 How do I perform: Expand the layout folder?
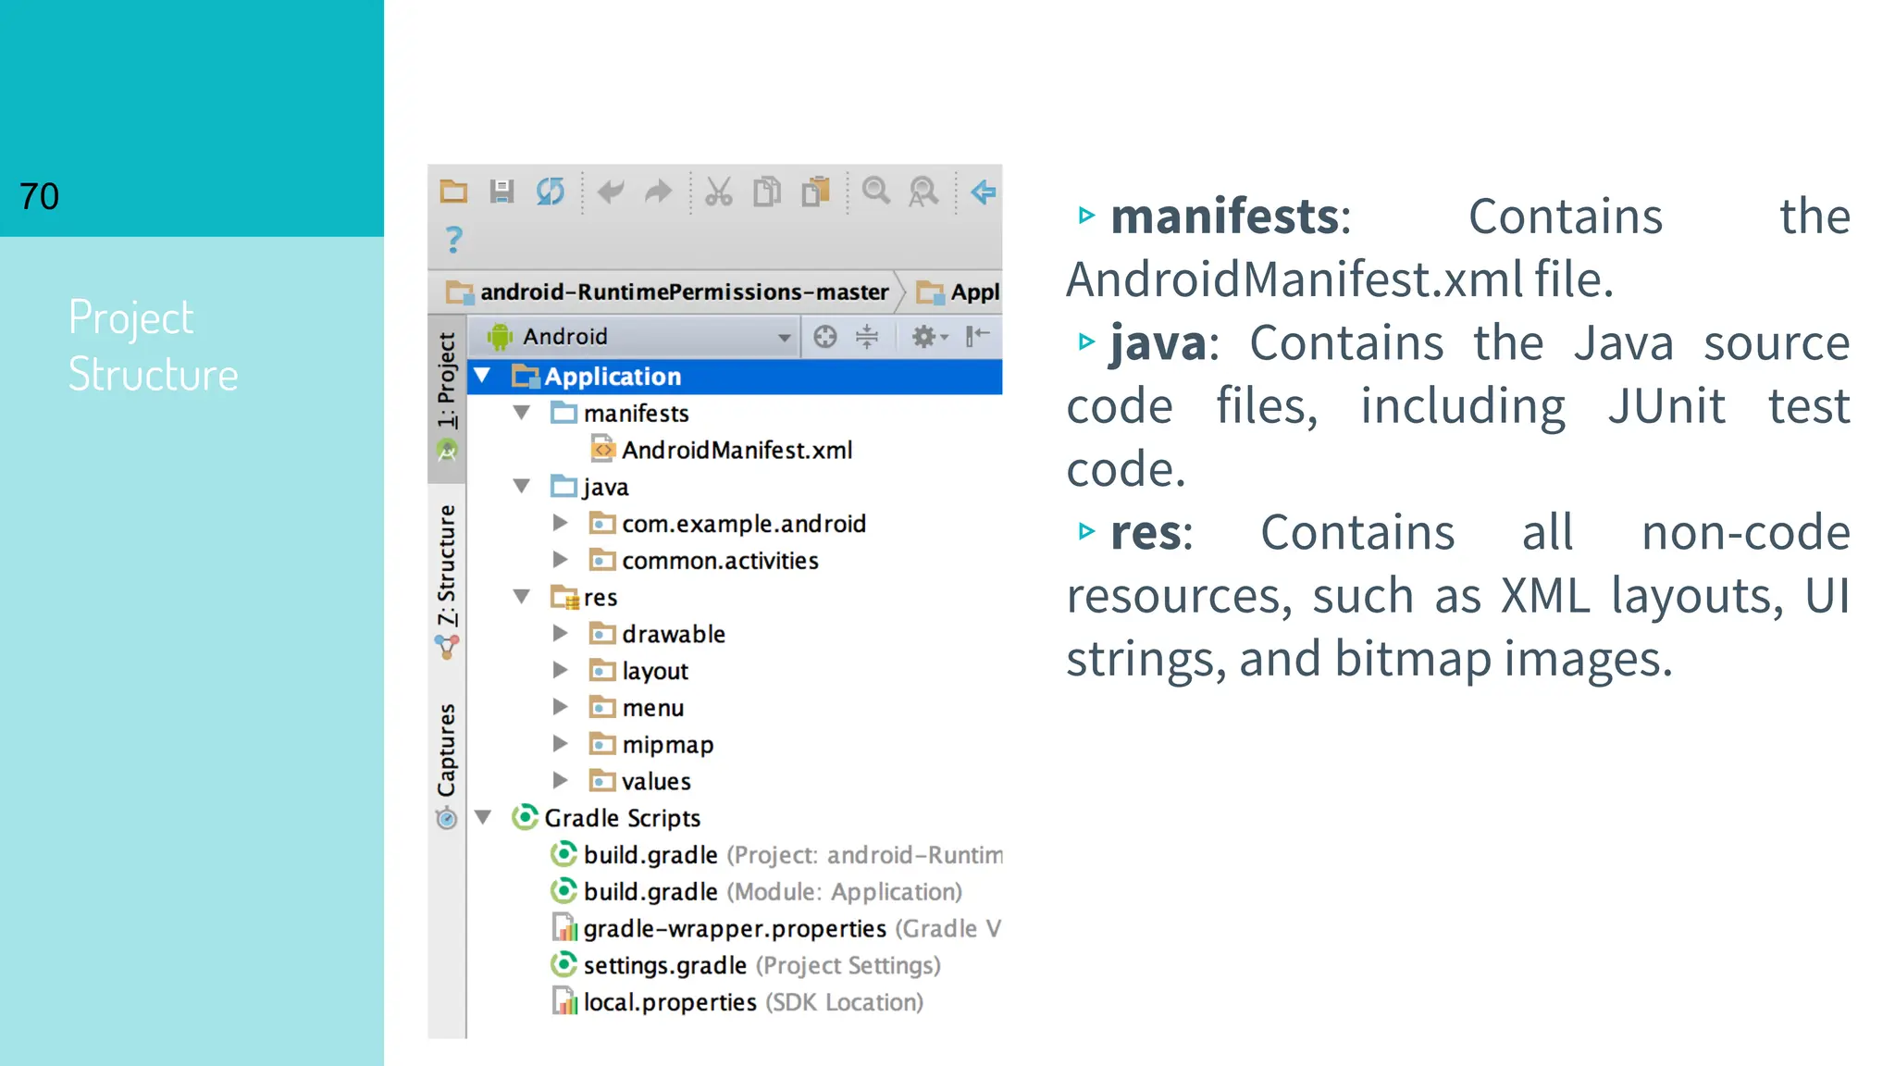[560, 670]
